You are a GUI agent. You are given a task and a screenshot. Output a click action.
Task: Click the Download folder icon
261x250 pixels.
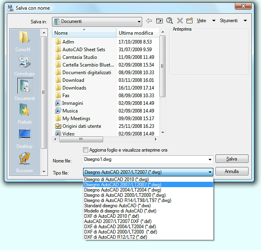(x=58, y=80)
